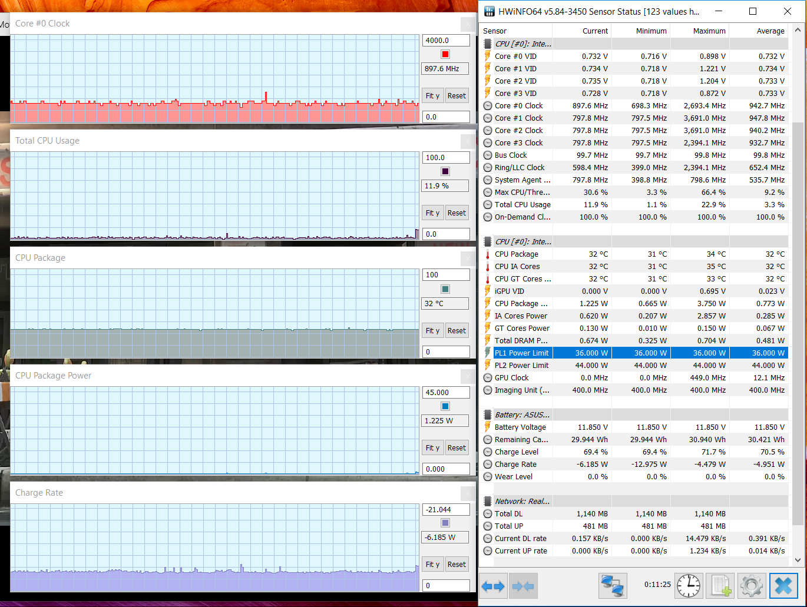Open the remote network monitors icon
This screenshot has width=807, height=607.
pyautogui.click(x=613, y=586)
